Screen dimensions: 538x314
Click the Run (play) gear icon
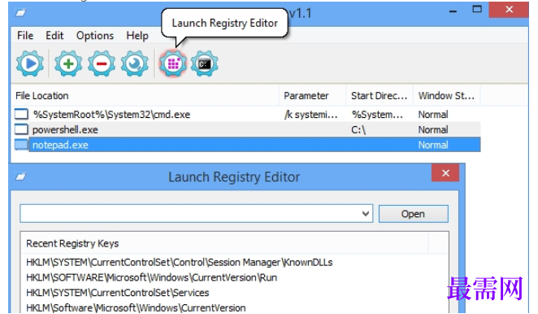coord(30,63)
